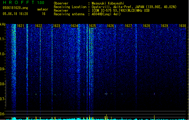Click the 1623 time marker
The image size is (189, 120).
point(56,26)
